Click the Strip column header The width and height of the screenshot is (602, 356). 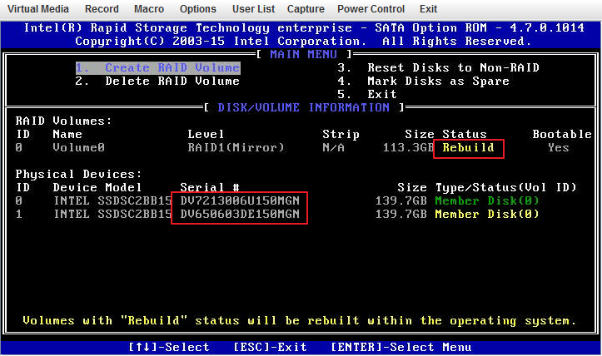tap(341, 134)
